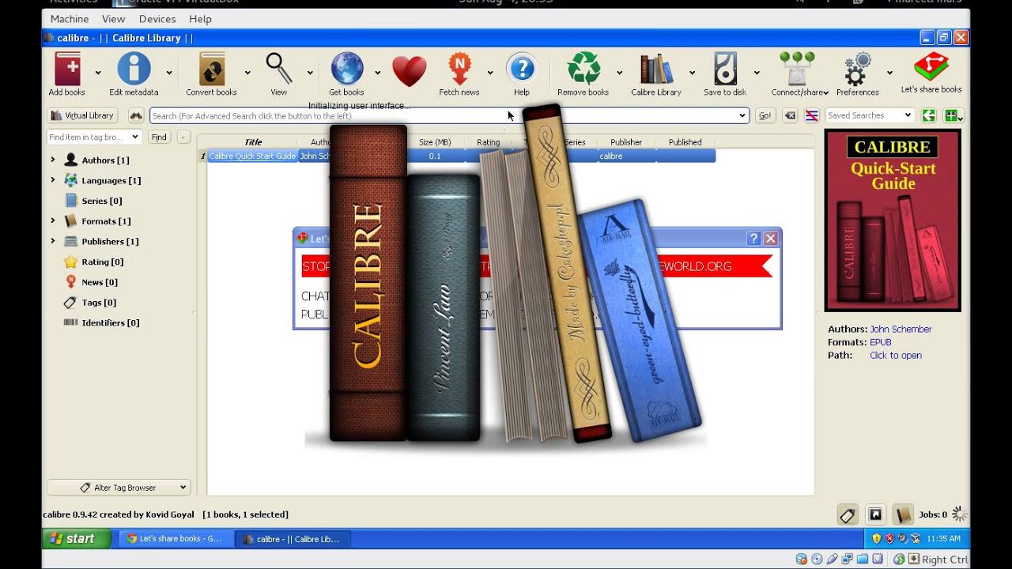Click the Find button in tag browser

coord(159,137)
